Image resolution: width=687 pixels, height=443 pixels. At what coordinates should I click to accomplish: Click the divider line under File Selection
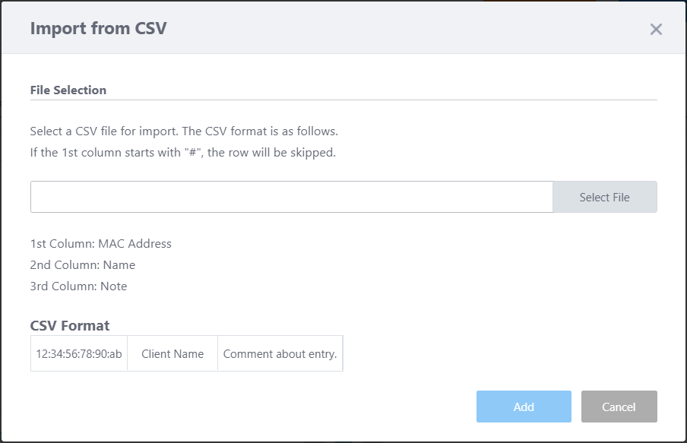point(343,100)
